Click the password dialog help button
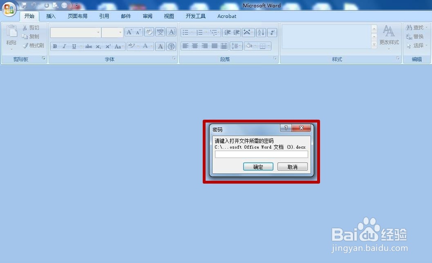The image size is (432, 263). click(x=286, y=128)
